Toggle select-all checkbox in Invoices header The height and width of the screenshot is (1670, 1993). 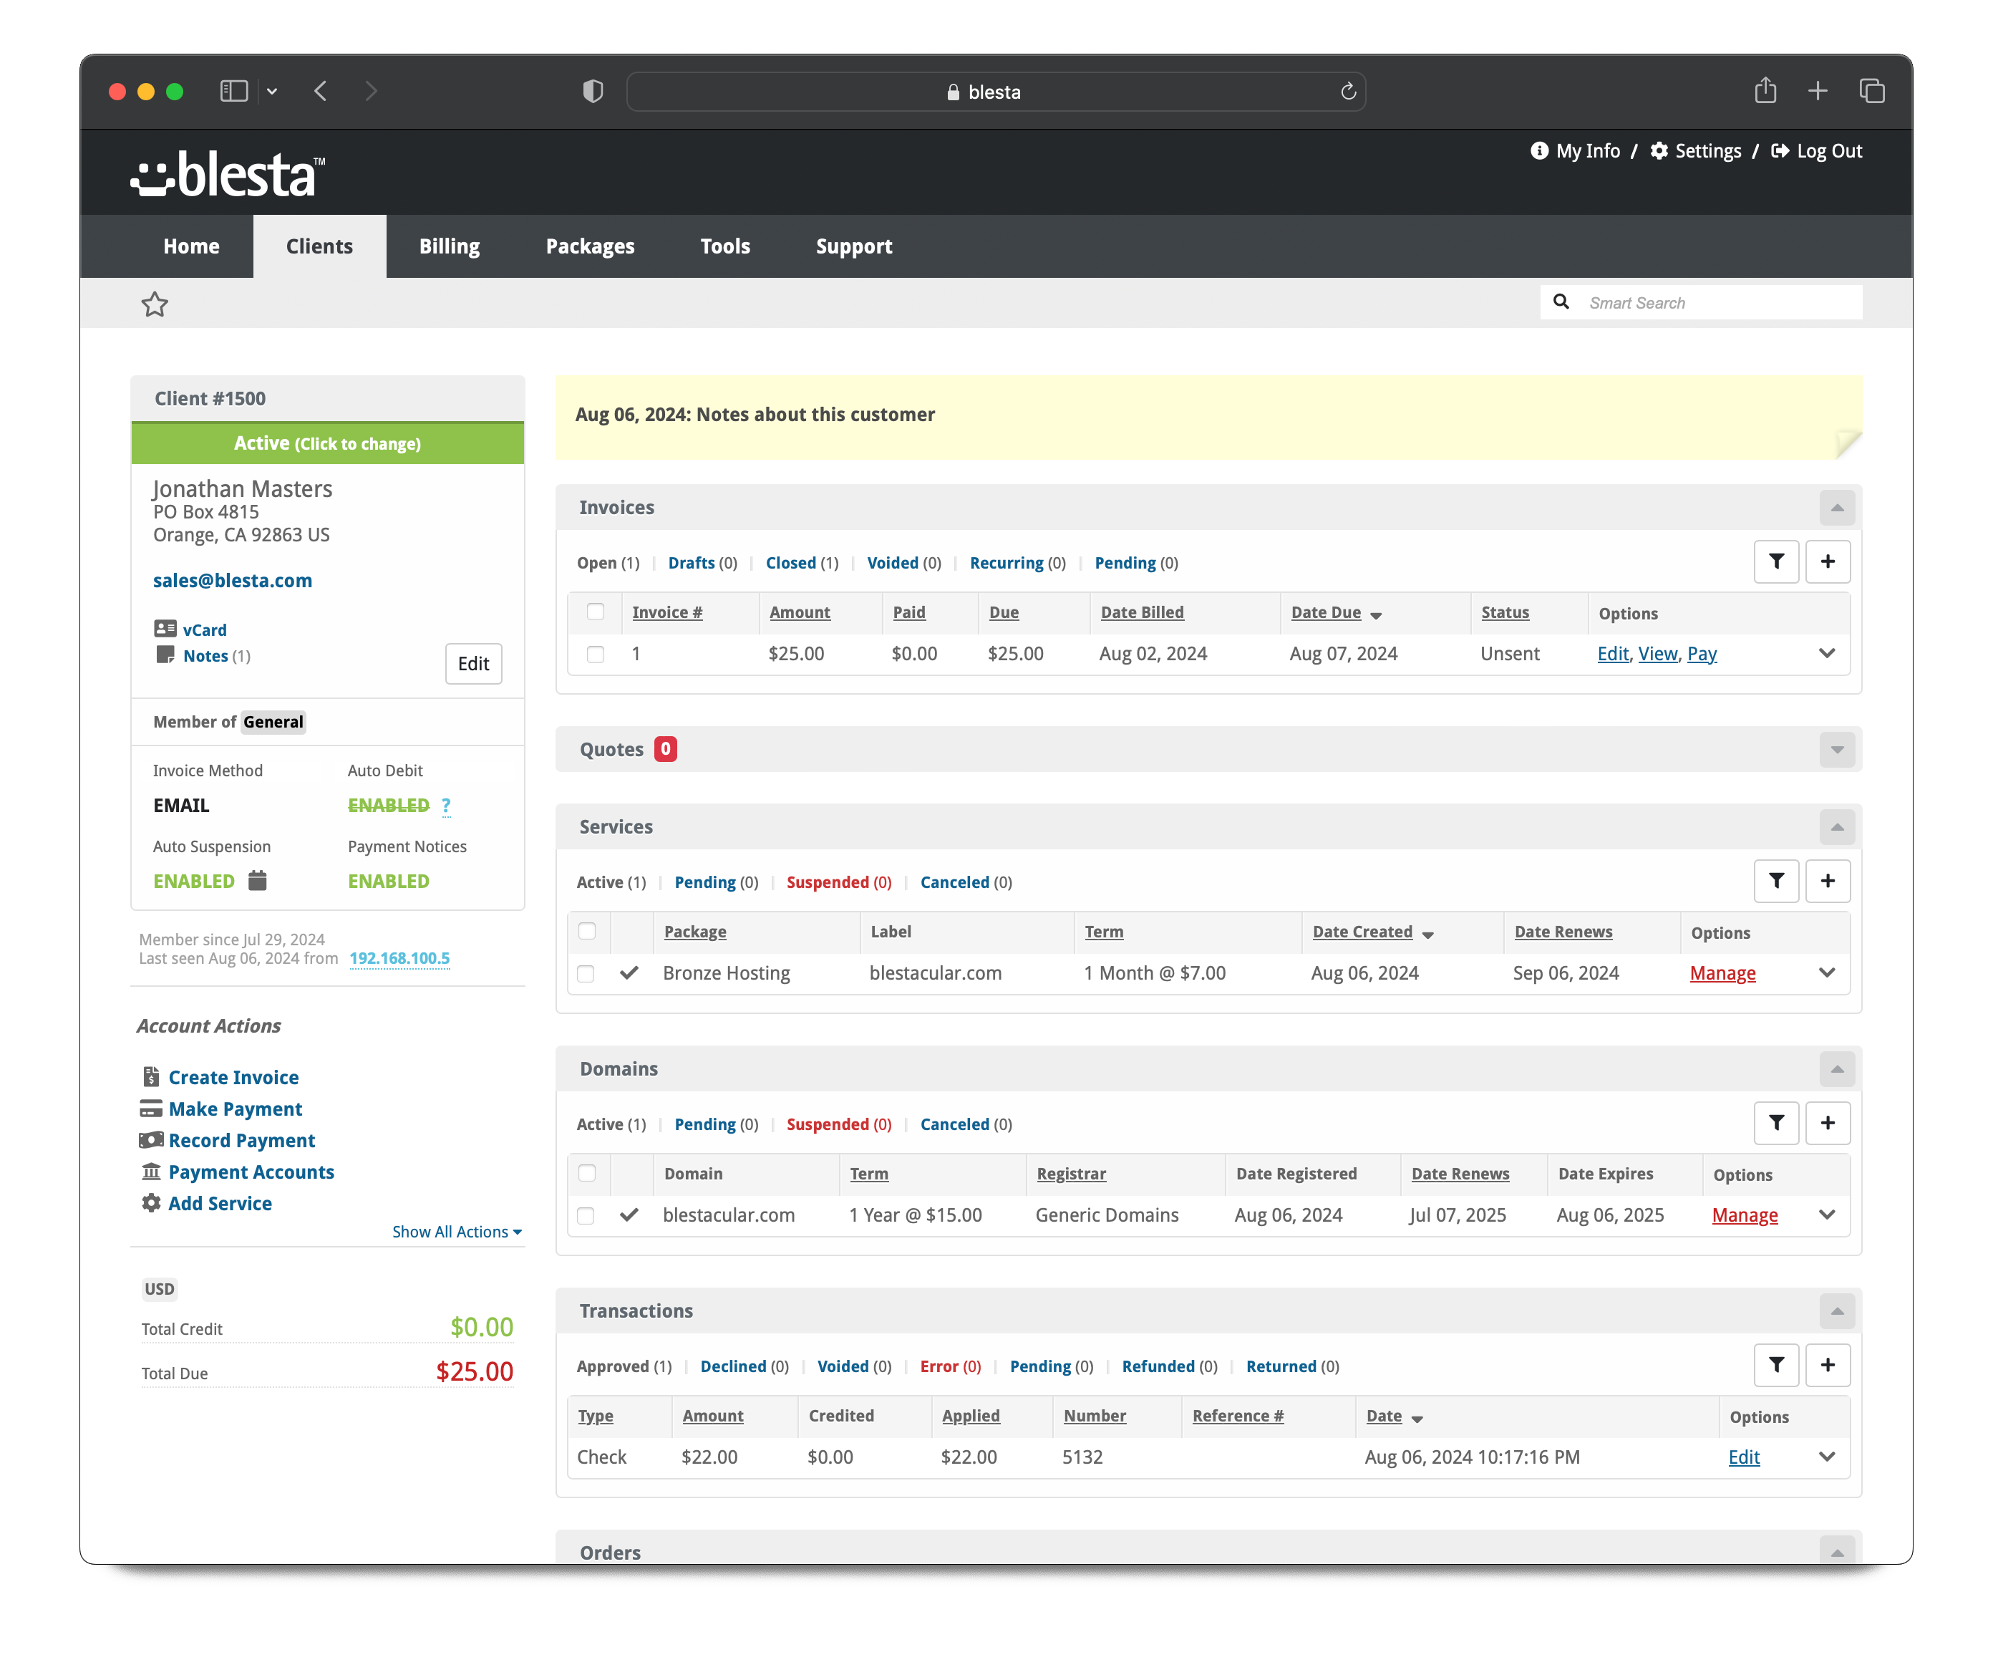coord(596,612)
